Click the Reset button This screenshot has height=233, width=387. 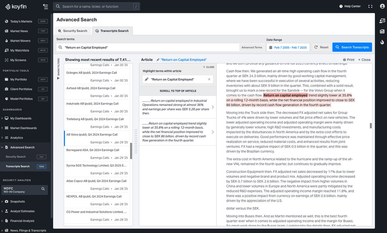pyautogui.click(x=321, y=47)
